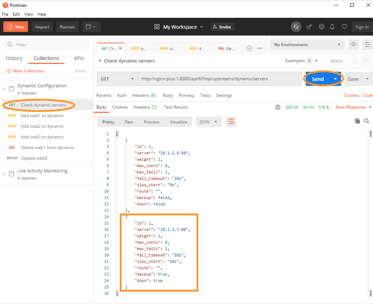Click the Import button
Viewport: 373px width, 304px height.
[x=42, y=27]
